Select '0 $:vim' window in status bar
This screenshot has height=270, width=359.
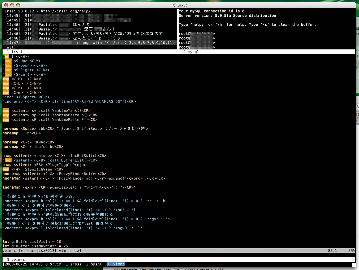pyautogui.click(x=53, y=264)
